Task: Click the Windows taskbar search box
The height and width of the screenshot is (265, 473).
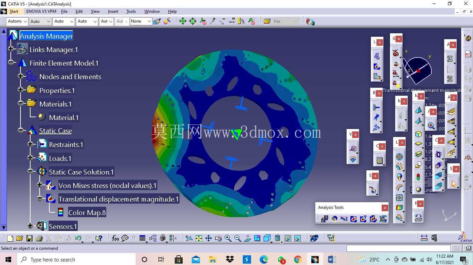Action: (76, 259)
